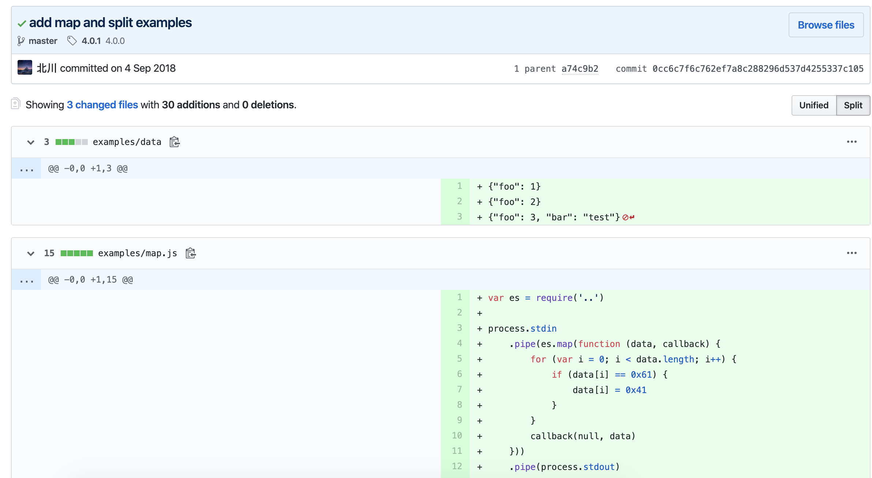This screenshot has height=478, width=872.
Task: Open the 4.0.1 tag link
Action: click(91, 41)
